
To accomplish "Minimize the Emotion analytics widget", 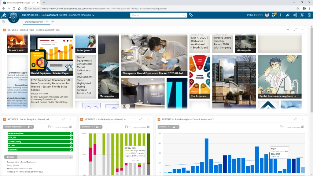I will pyautogui.click(x=134, y=119).
